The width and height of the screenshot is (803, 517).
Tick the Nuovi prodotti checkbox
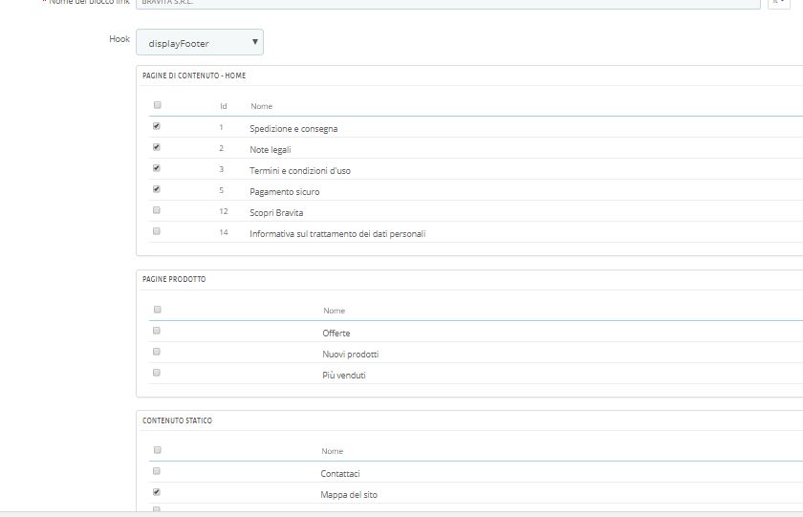tap(157, 352)
